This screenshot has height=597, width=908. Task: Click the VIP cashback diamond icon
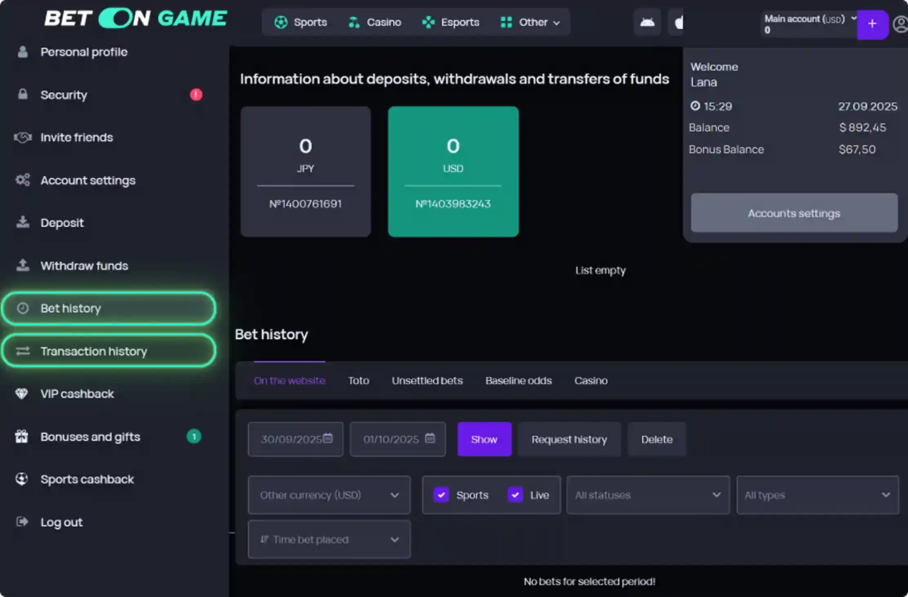coord(22,394)
